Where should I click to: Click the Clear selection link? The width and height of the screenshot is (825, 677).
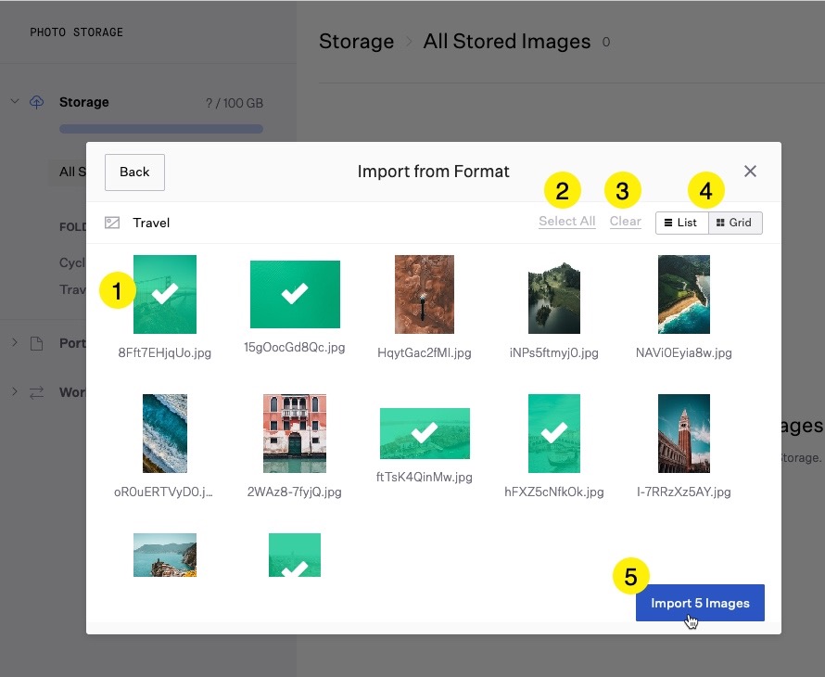[625, 222]
